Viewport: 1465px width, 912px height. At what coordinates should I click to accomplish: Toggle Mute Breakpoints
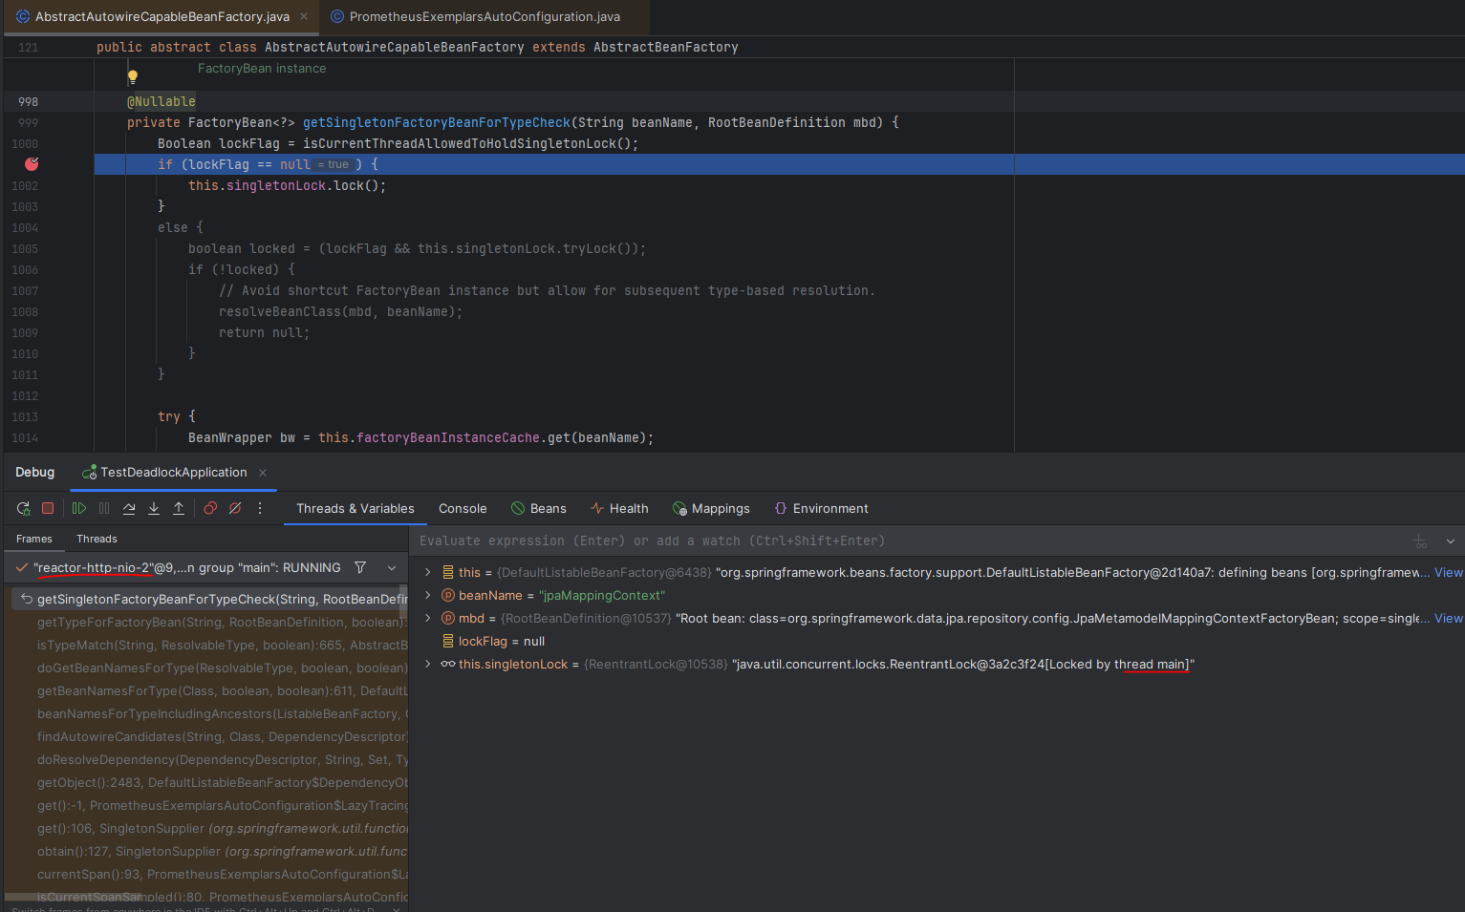click(235, 509)
